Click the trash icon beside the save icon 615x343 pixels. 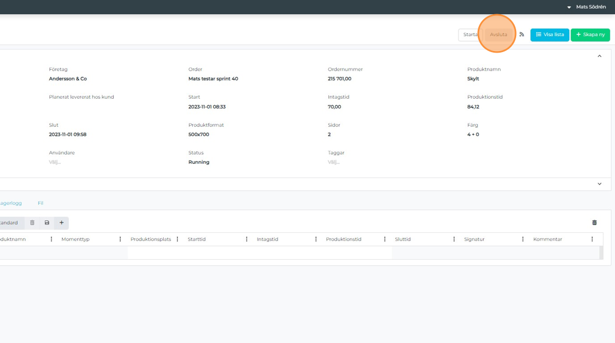[32, 222]
